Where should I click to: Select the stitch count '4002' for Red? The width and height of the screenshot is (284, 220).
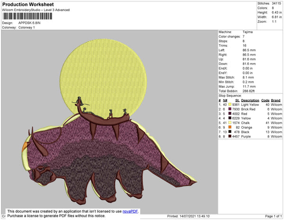[236, 114]
